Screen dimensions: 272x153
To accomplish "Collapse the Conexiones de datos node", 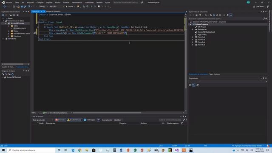I will pyautogui.click(x=3, y=21).
